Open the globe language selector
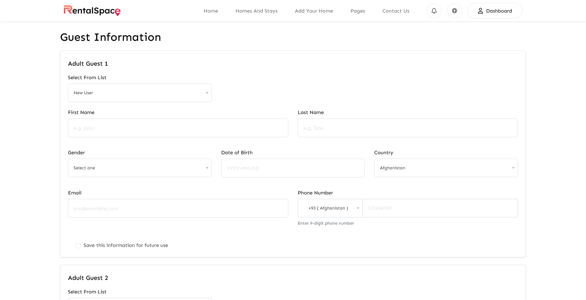 [x=454, y=11]
